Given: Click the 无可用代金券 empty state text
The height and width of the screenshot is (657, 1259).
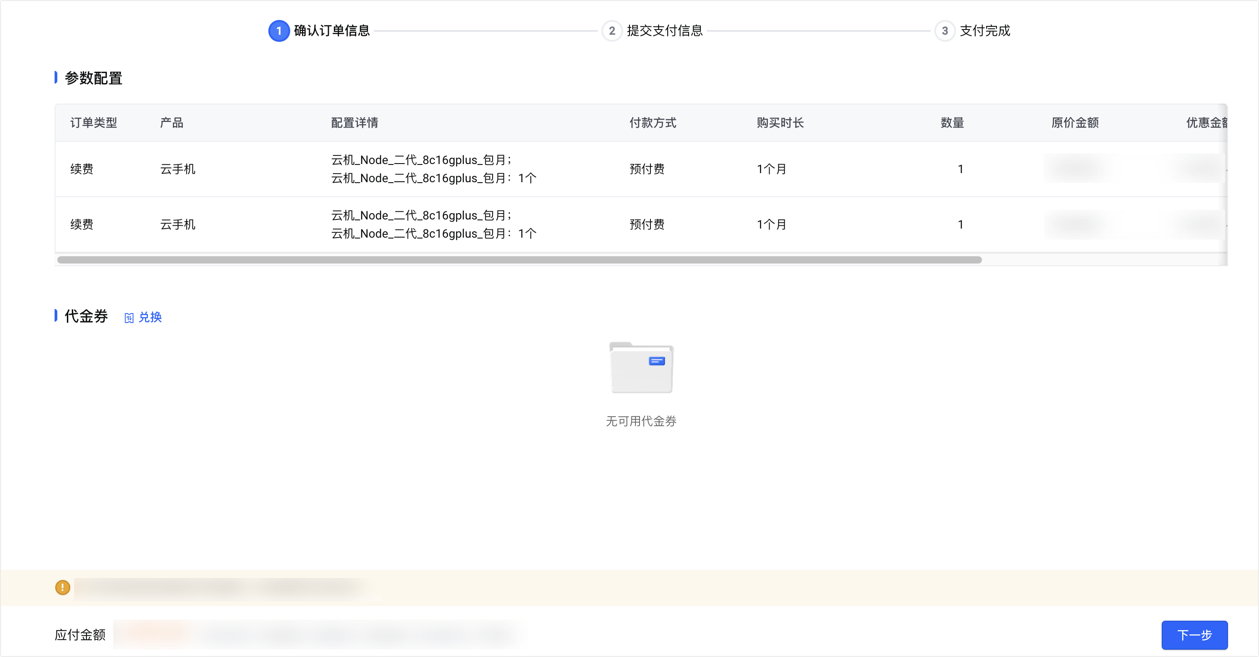Looking at the screenshot, I should pyautogui.click(x=641, y=421).
